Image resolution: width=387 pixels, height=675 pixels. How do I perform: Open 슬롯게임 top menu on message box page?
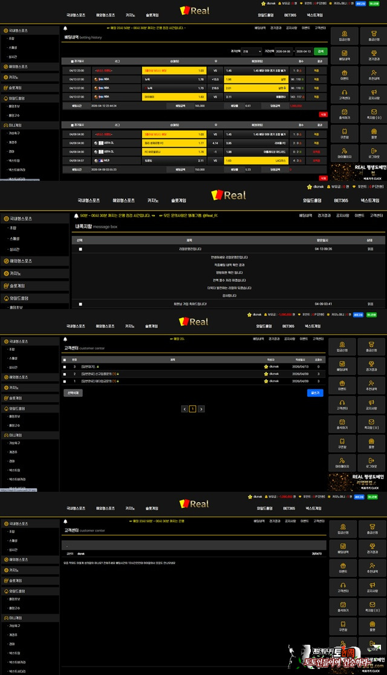(178, 201)
